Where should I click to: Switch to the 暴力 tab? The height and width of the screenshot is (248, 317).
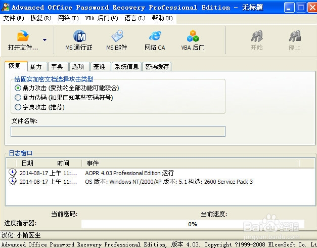point(37,67)
